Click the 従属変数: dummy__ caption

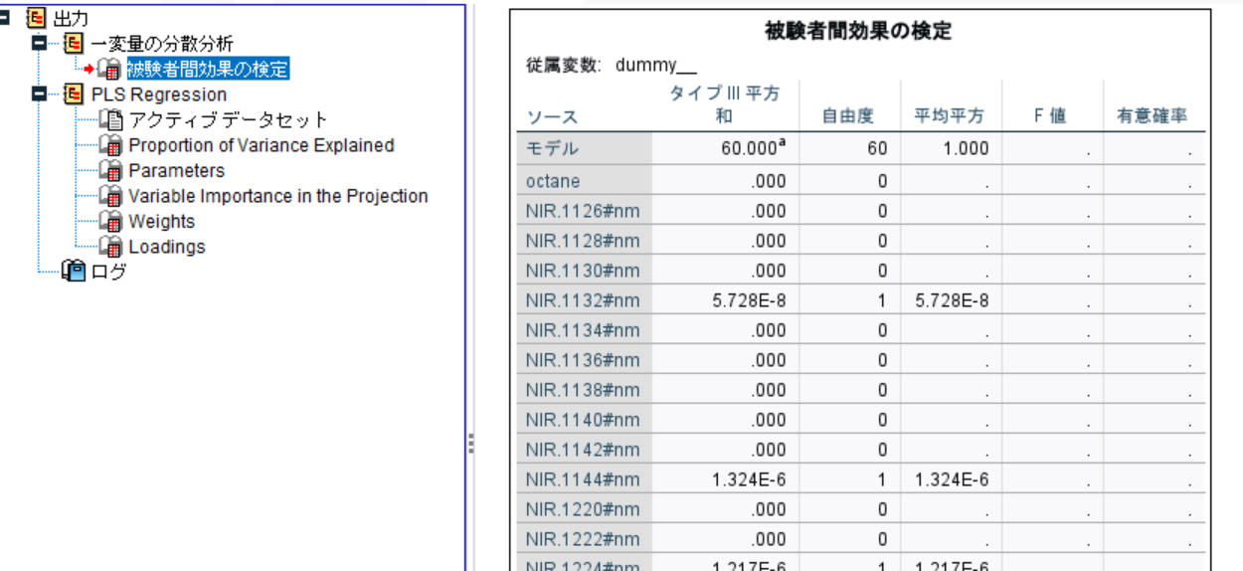pos(612,66)
